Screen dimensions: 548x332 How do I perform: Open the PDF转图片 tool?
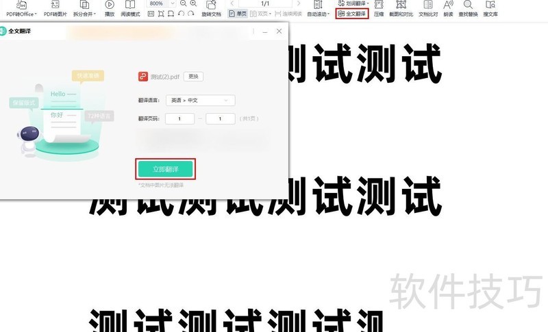click(x=55, y=9)
